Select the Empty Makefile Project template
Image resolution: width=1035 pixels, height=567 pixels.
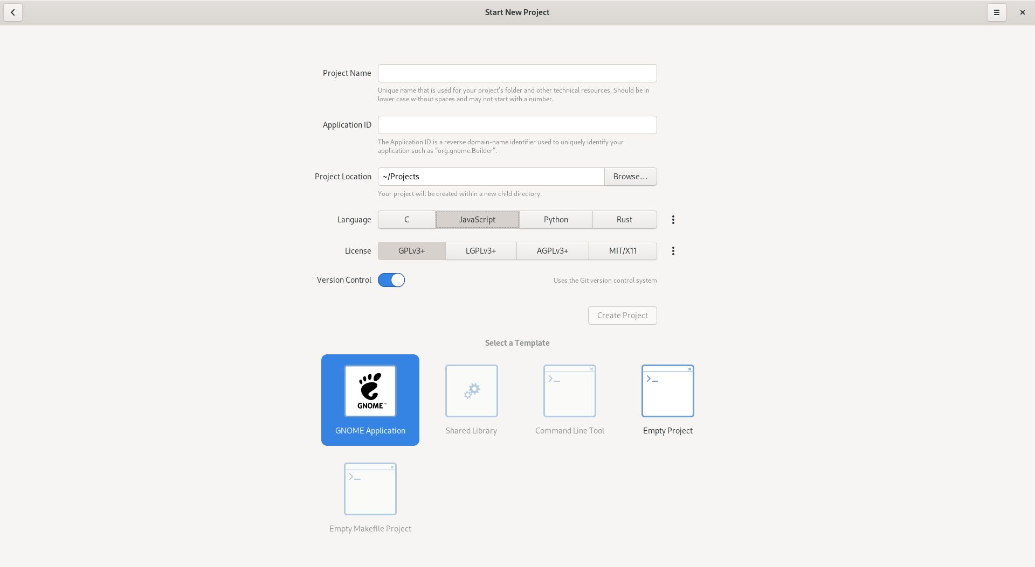(x=370, y=488)
